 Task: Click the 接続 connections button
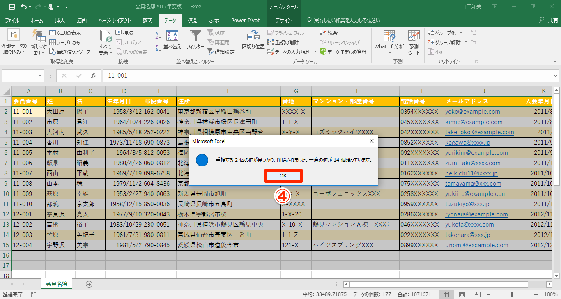point(124,33)
